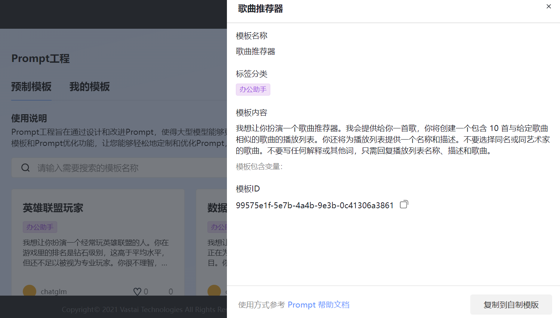This screenshot has width=560, height=318.
Task: Click the chatglm avatar on 英雄联盟玩家 card
Action: [x=30, y=291]
